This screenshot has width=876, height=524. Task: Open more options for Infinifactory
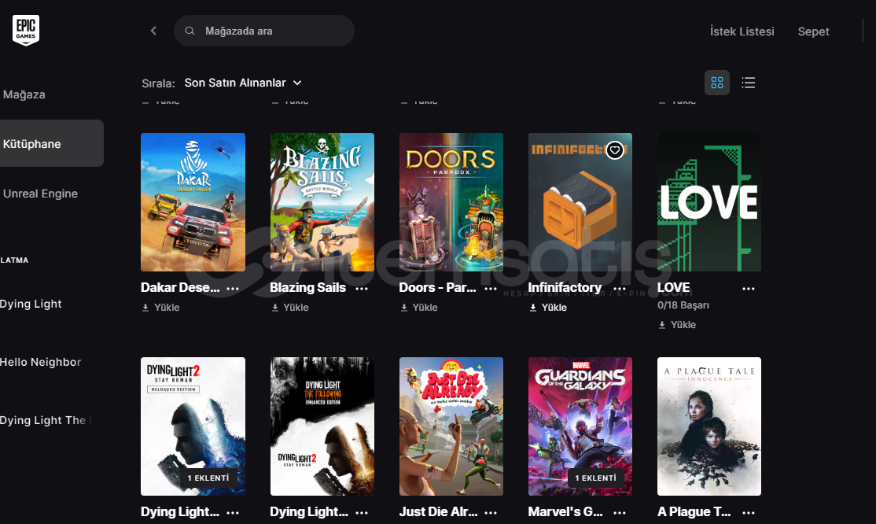point(620,289)
